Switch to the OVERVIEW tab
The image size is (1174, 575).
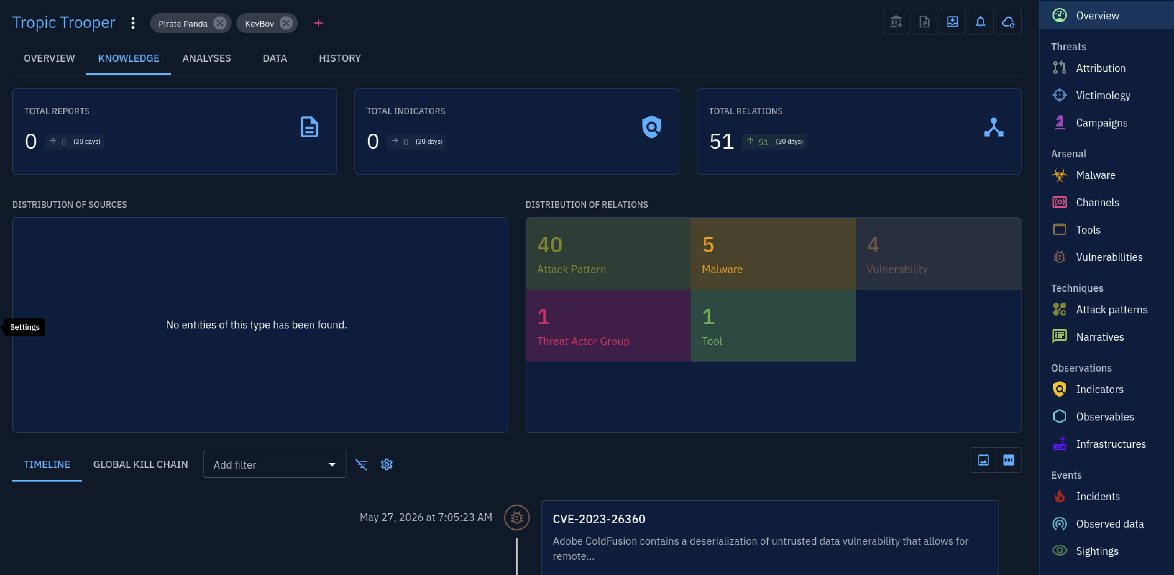(x=49, y=58)
